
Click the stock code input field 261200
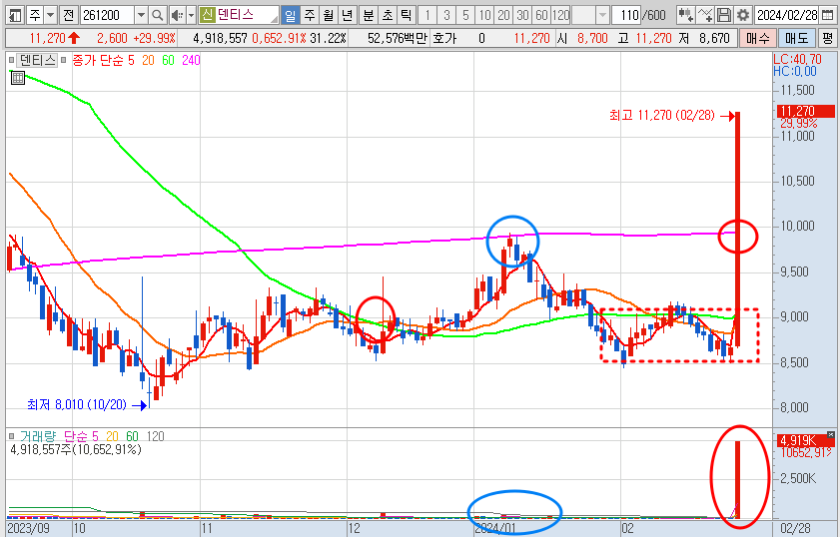(107, 15)
